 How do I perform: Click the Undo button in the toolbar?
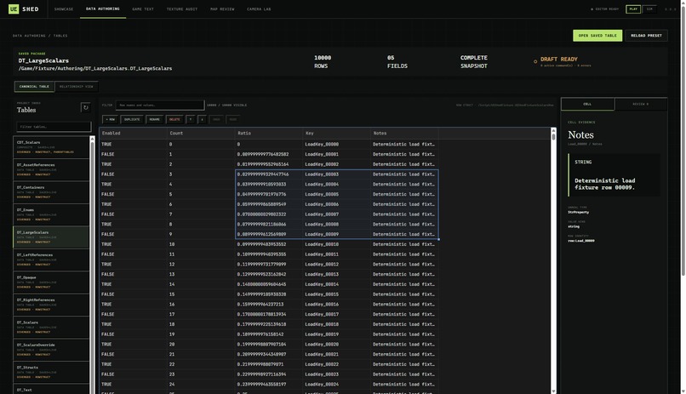(x=216, y=119)
